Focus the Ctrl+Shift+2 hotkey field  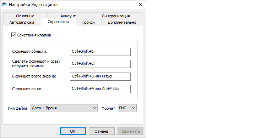click(100, 64)
